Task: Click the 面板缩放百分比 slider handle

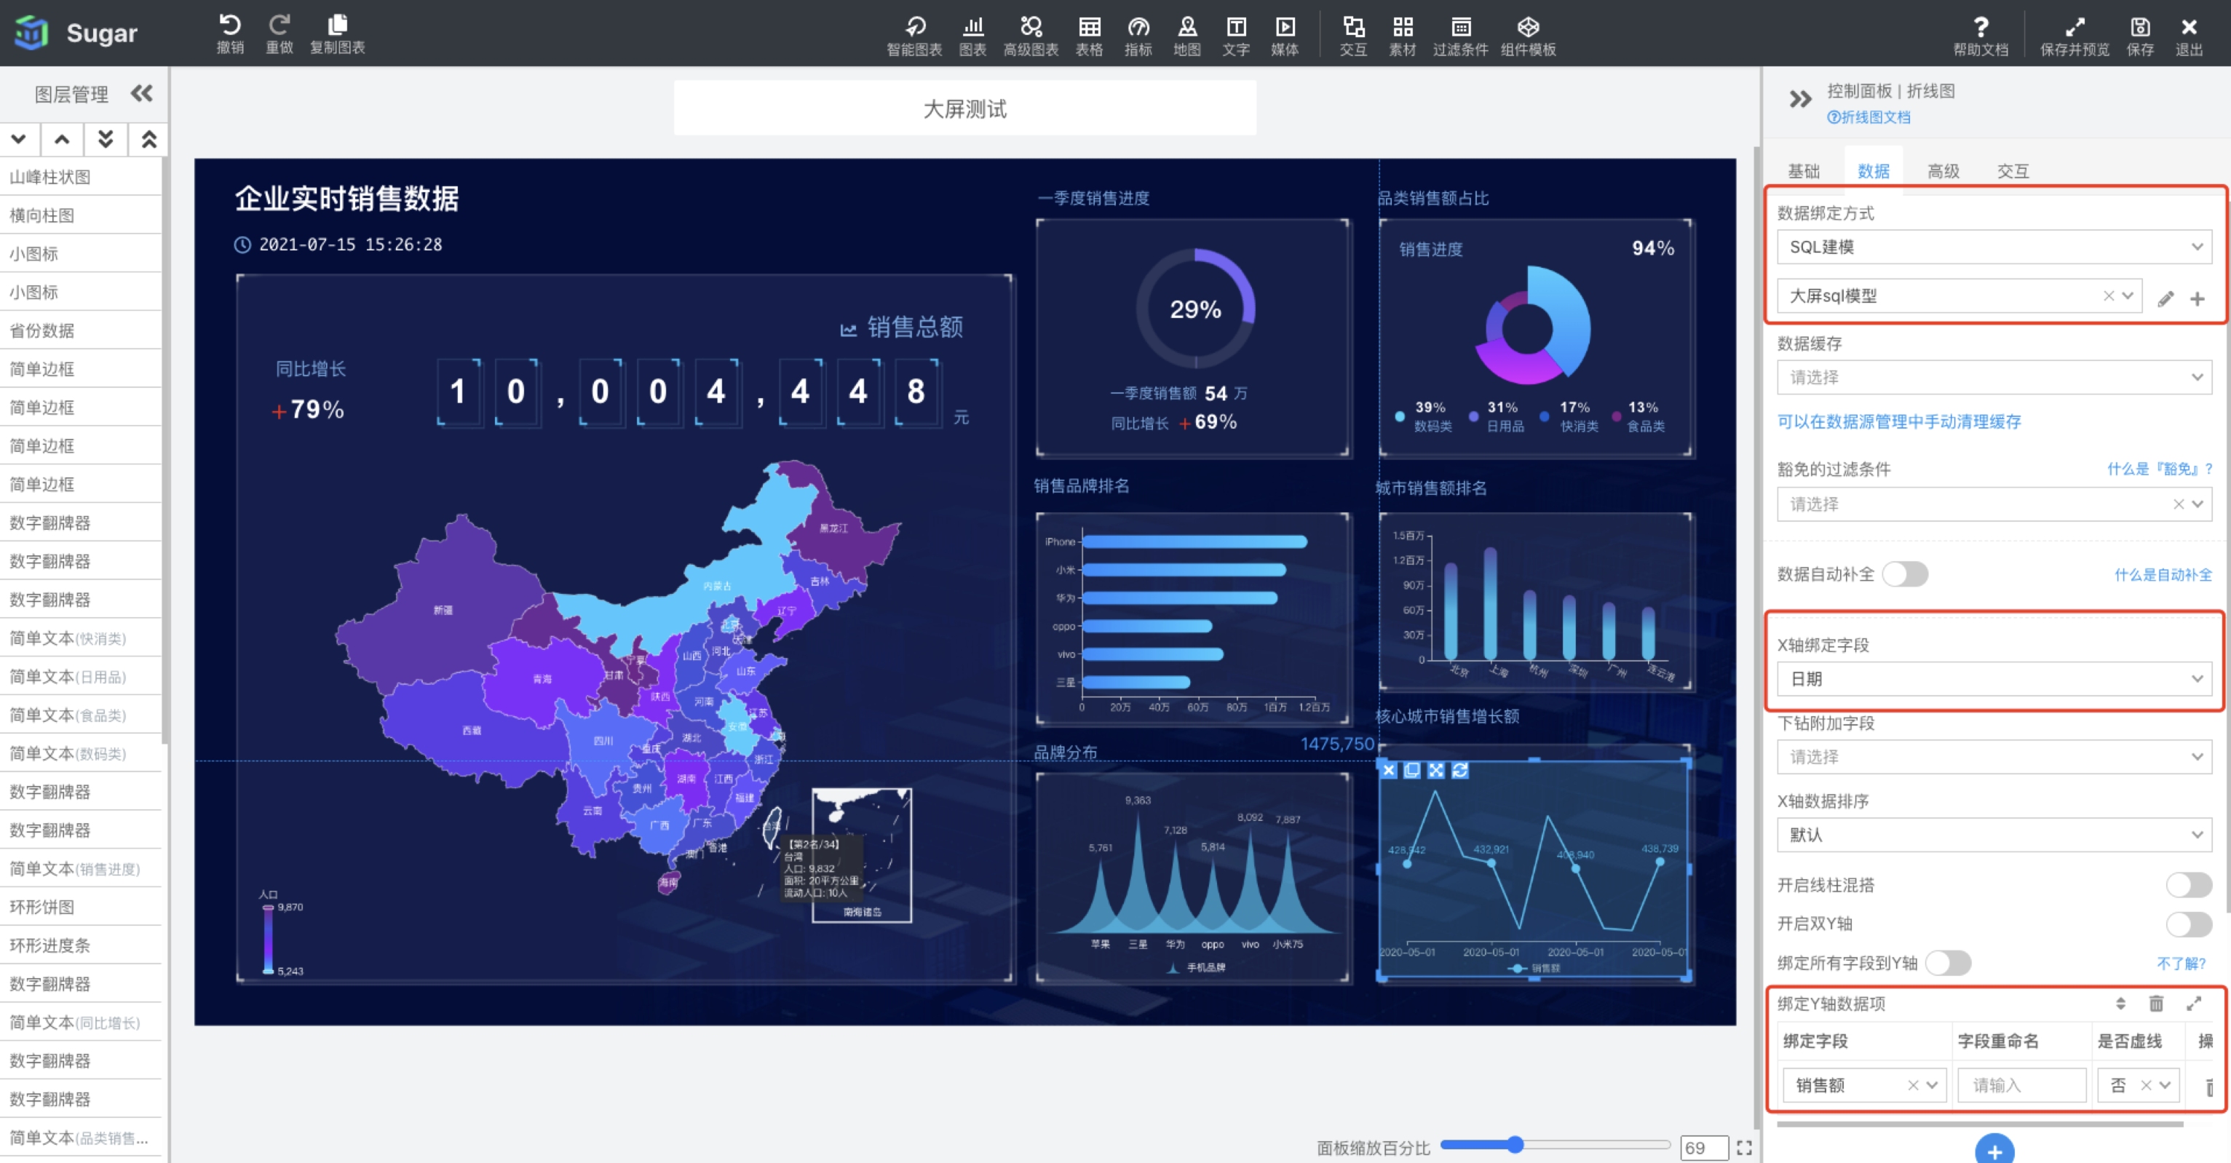Action: point(1515,1145)
